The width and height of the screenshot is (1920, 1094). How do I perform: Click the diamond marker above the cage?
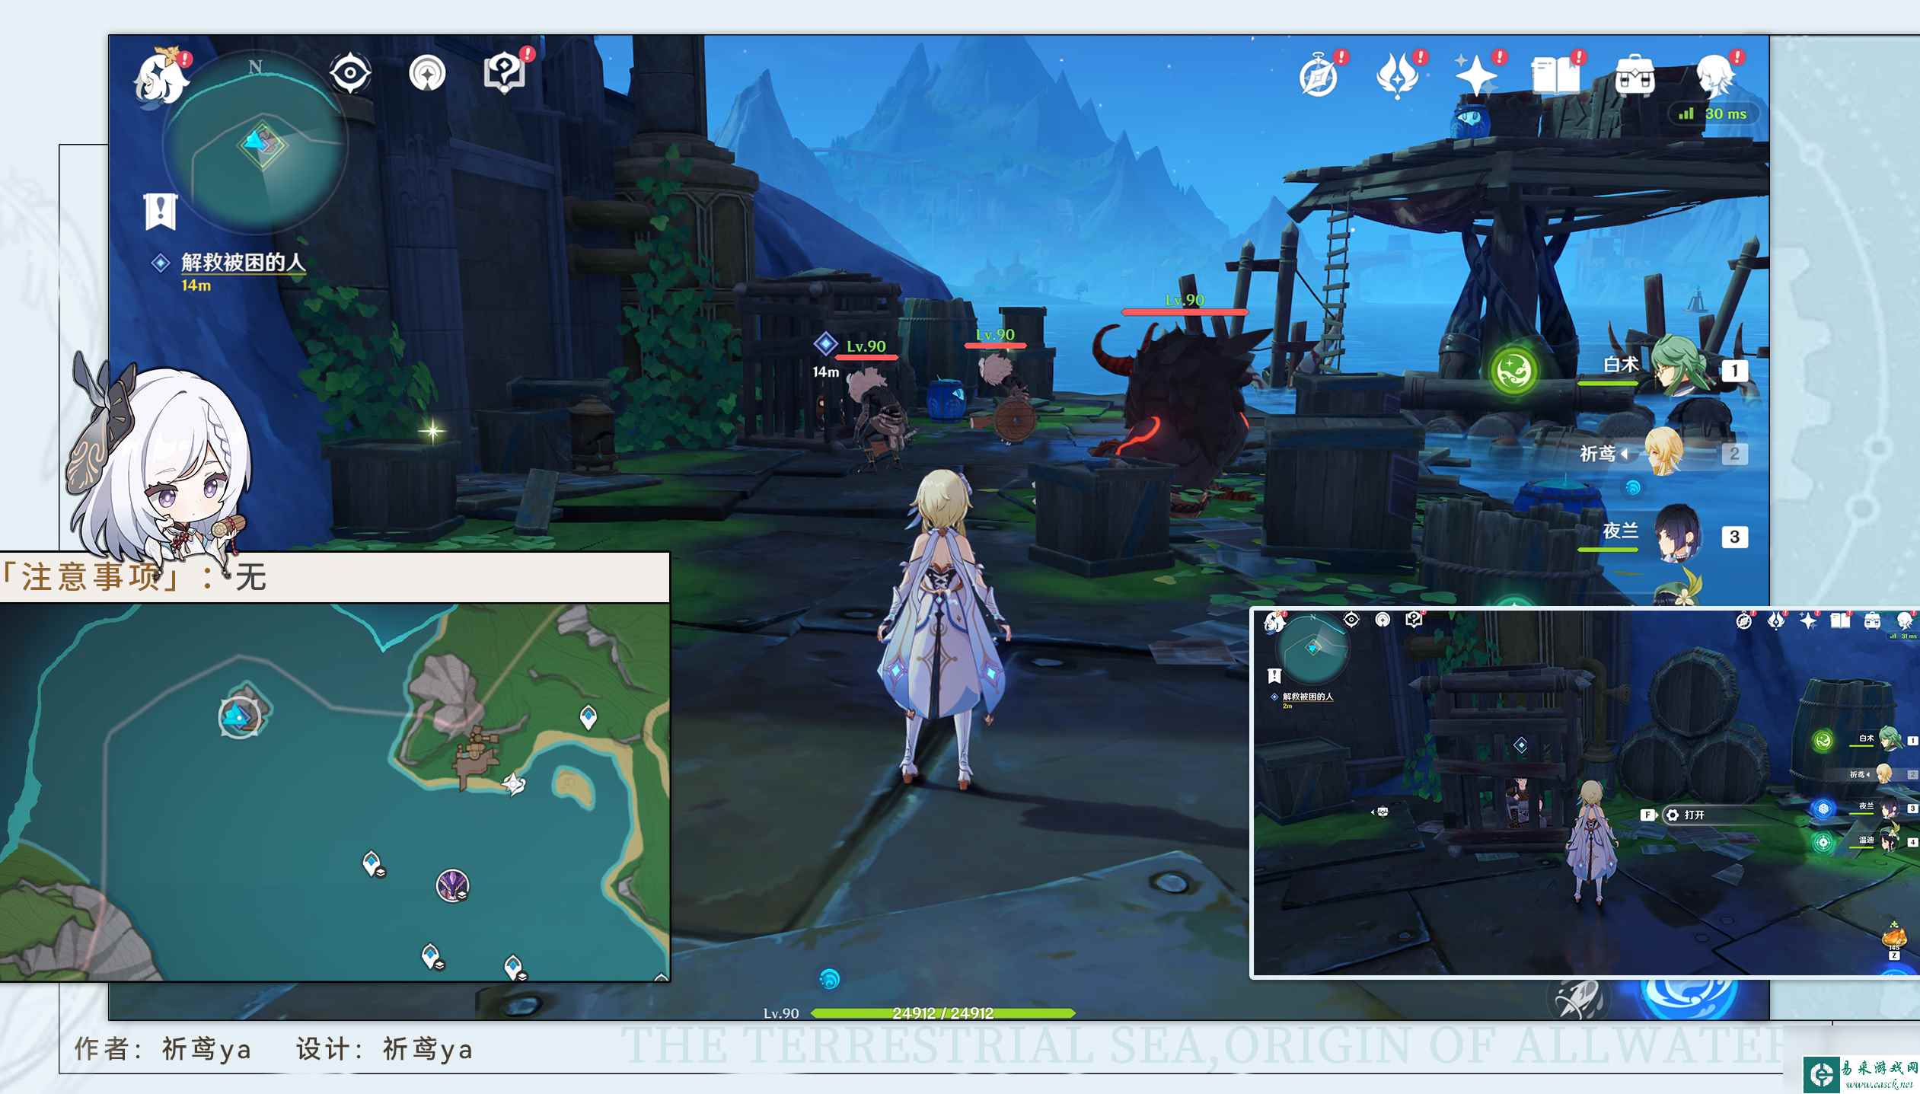coord(1520,745)
